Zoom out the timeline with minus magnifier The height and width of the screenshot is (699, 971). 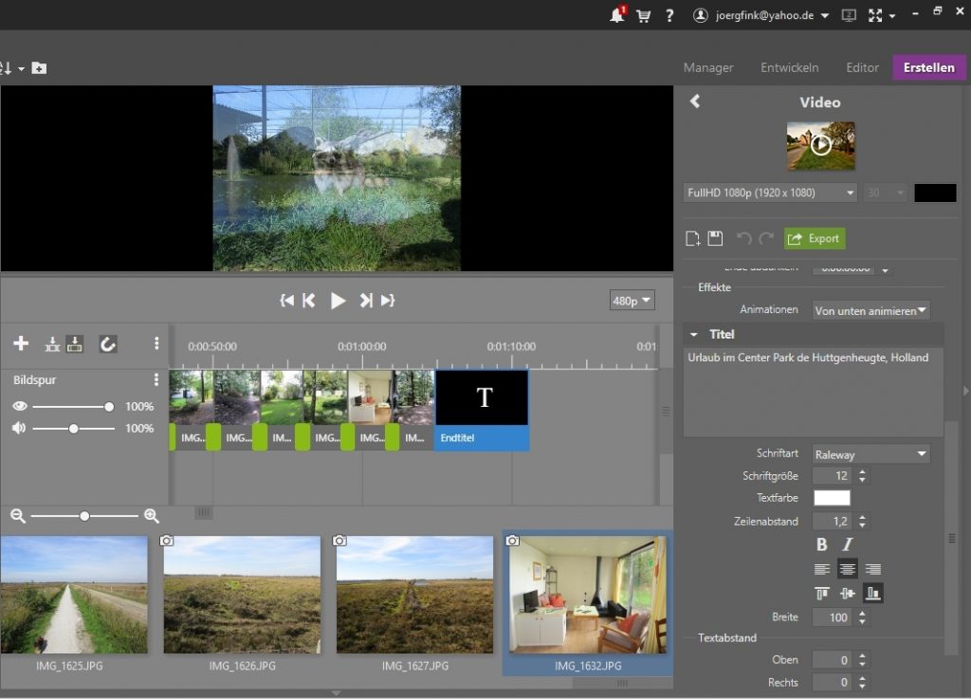pos(18,516)
